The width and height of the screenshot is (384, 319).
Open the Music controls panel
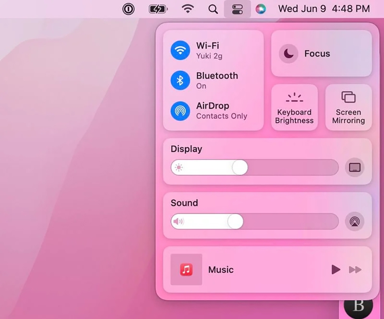220,269
